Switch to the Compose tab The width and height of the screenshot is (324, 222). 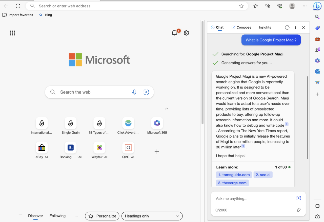click(241, 27)
